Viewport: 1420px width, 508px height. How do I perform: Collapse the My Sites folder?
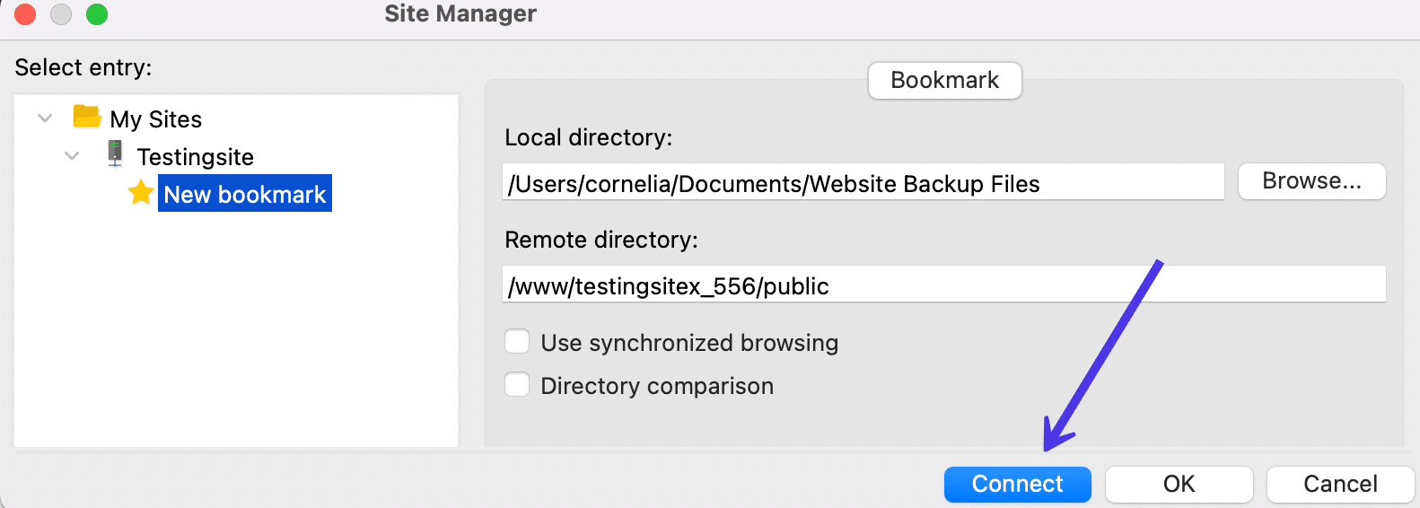coord(45,118)
